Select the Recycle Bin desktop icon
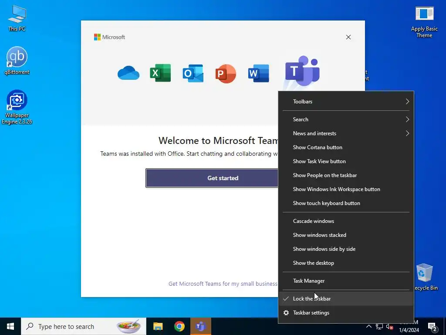The image size is (446, 335). [424, 277]
